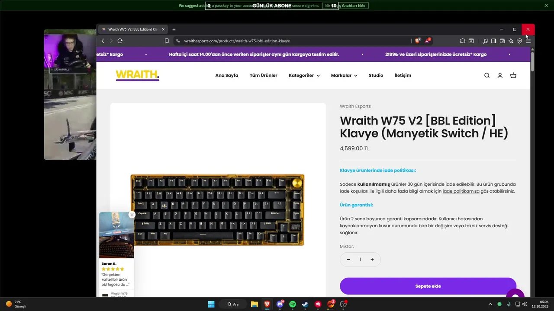
Task: Expand the Markalar dropdown menu
Action: pyautogui.click(x=344, y=76)
